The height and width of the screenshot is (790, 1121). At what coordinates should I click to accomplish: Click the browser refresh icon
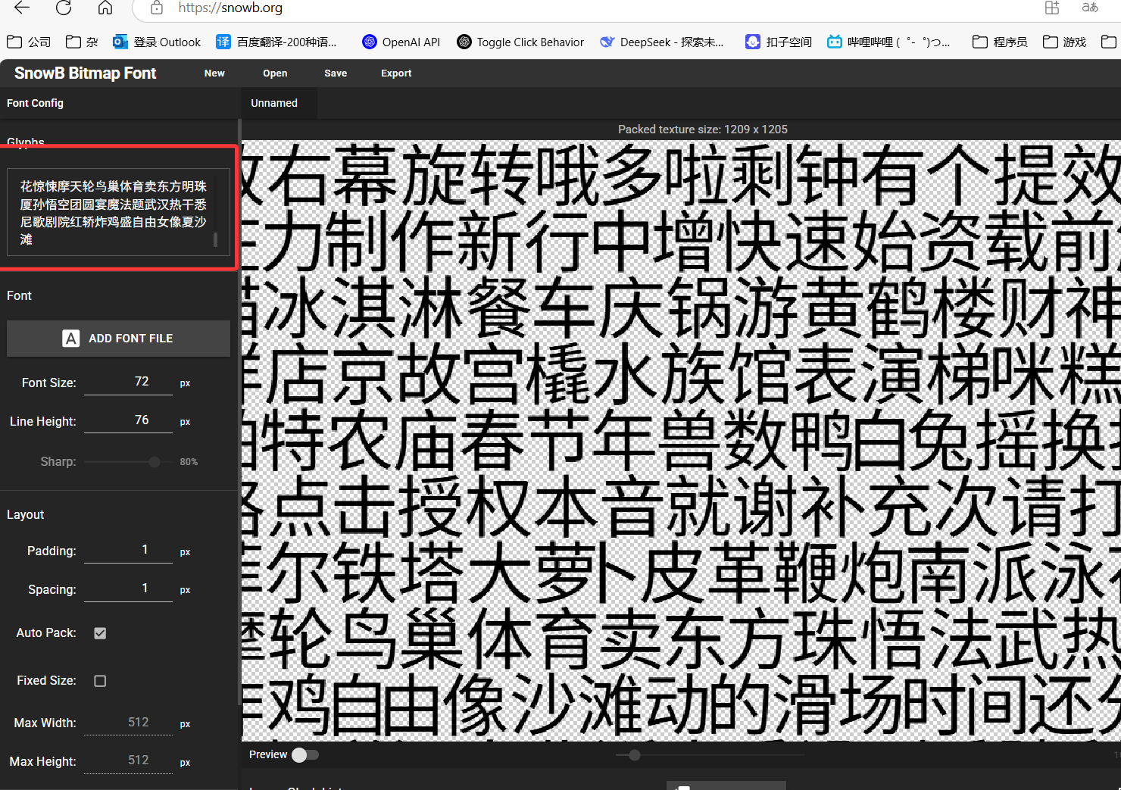(64, 8)
